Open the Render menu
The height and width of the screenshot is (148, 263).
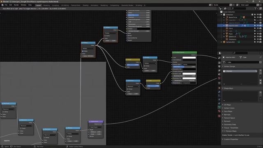click(x=16, y=5)
